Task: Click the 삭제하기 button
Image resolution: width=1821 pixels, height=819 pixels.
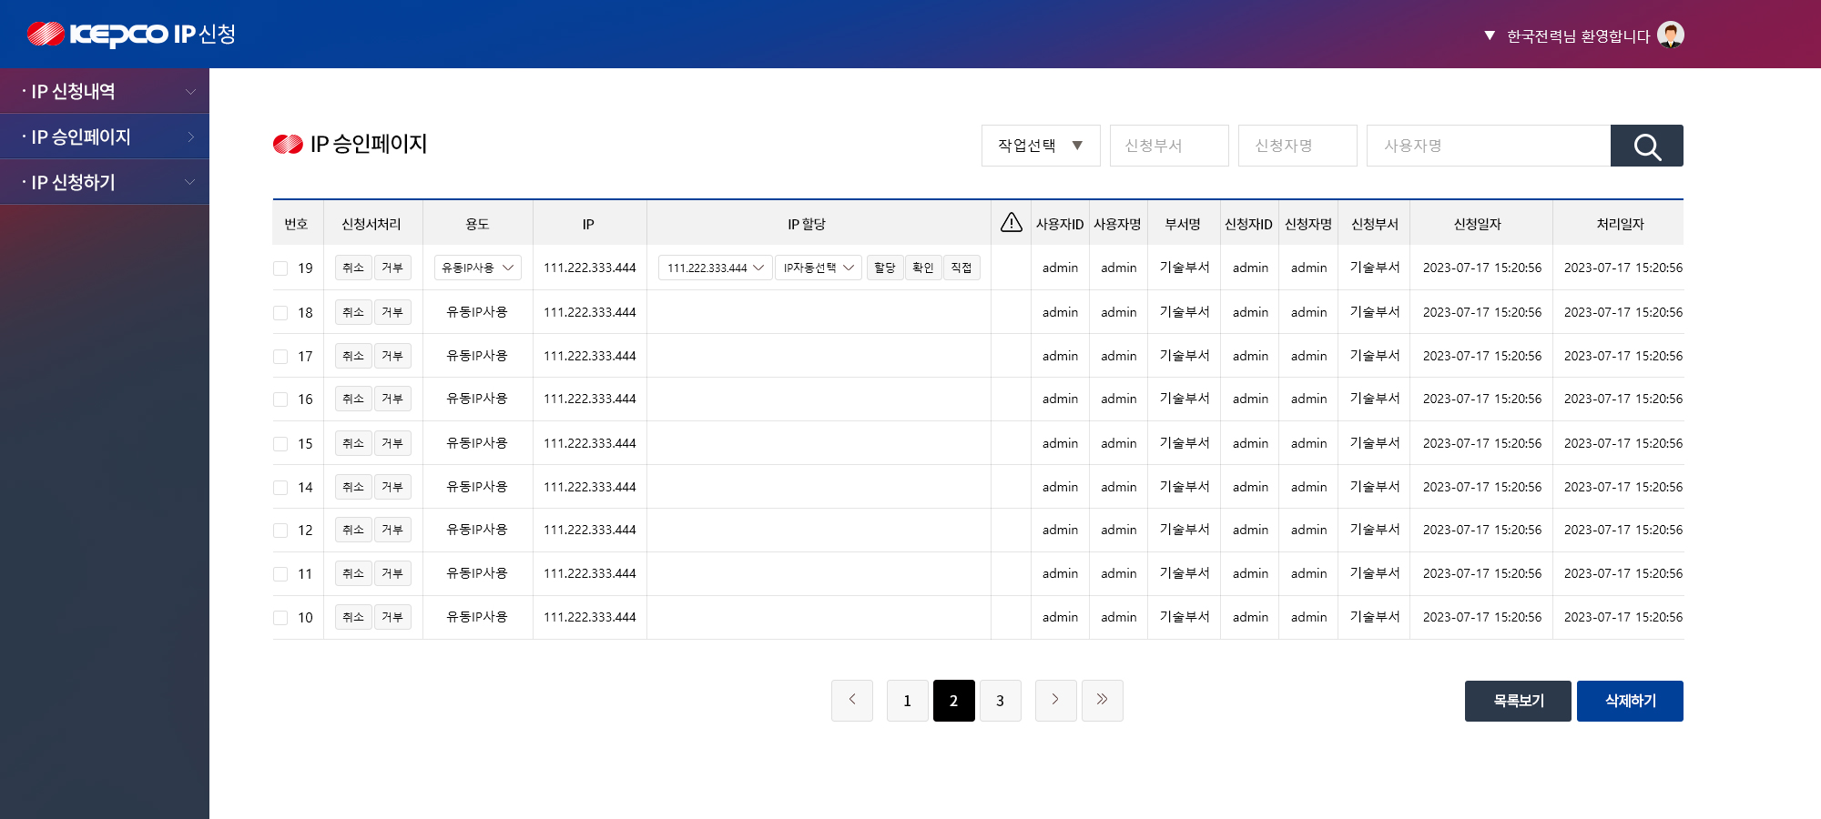Action: pos(1630,701)
